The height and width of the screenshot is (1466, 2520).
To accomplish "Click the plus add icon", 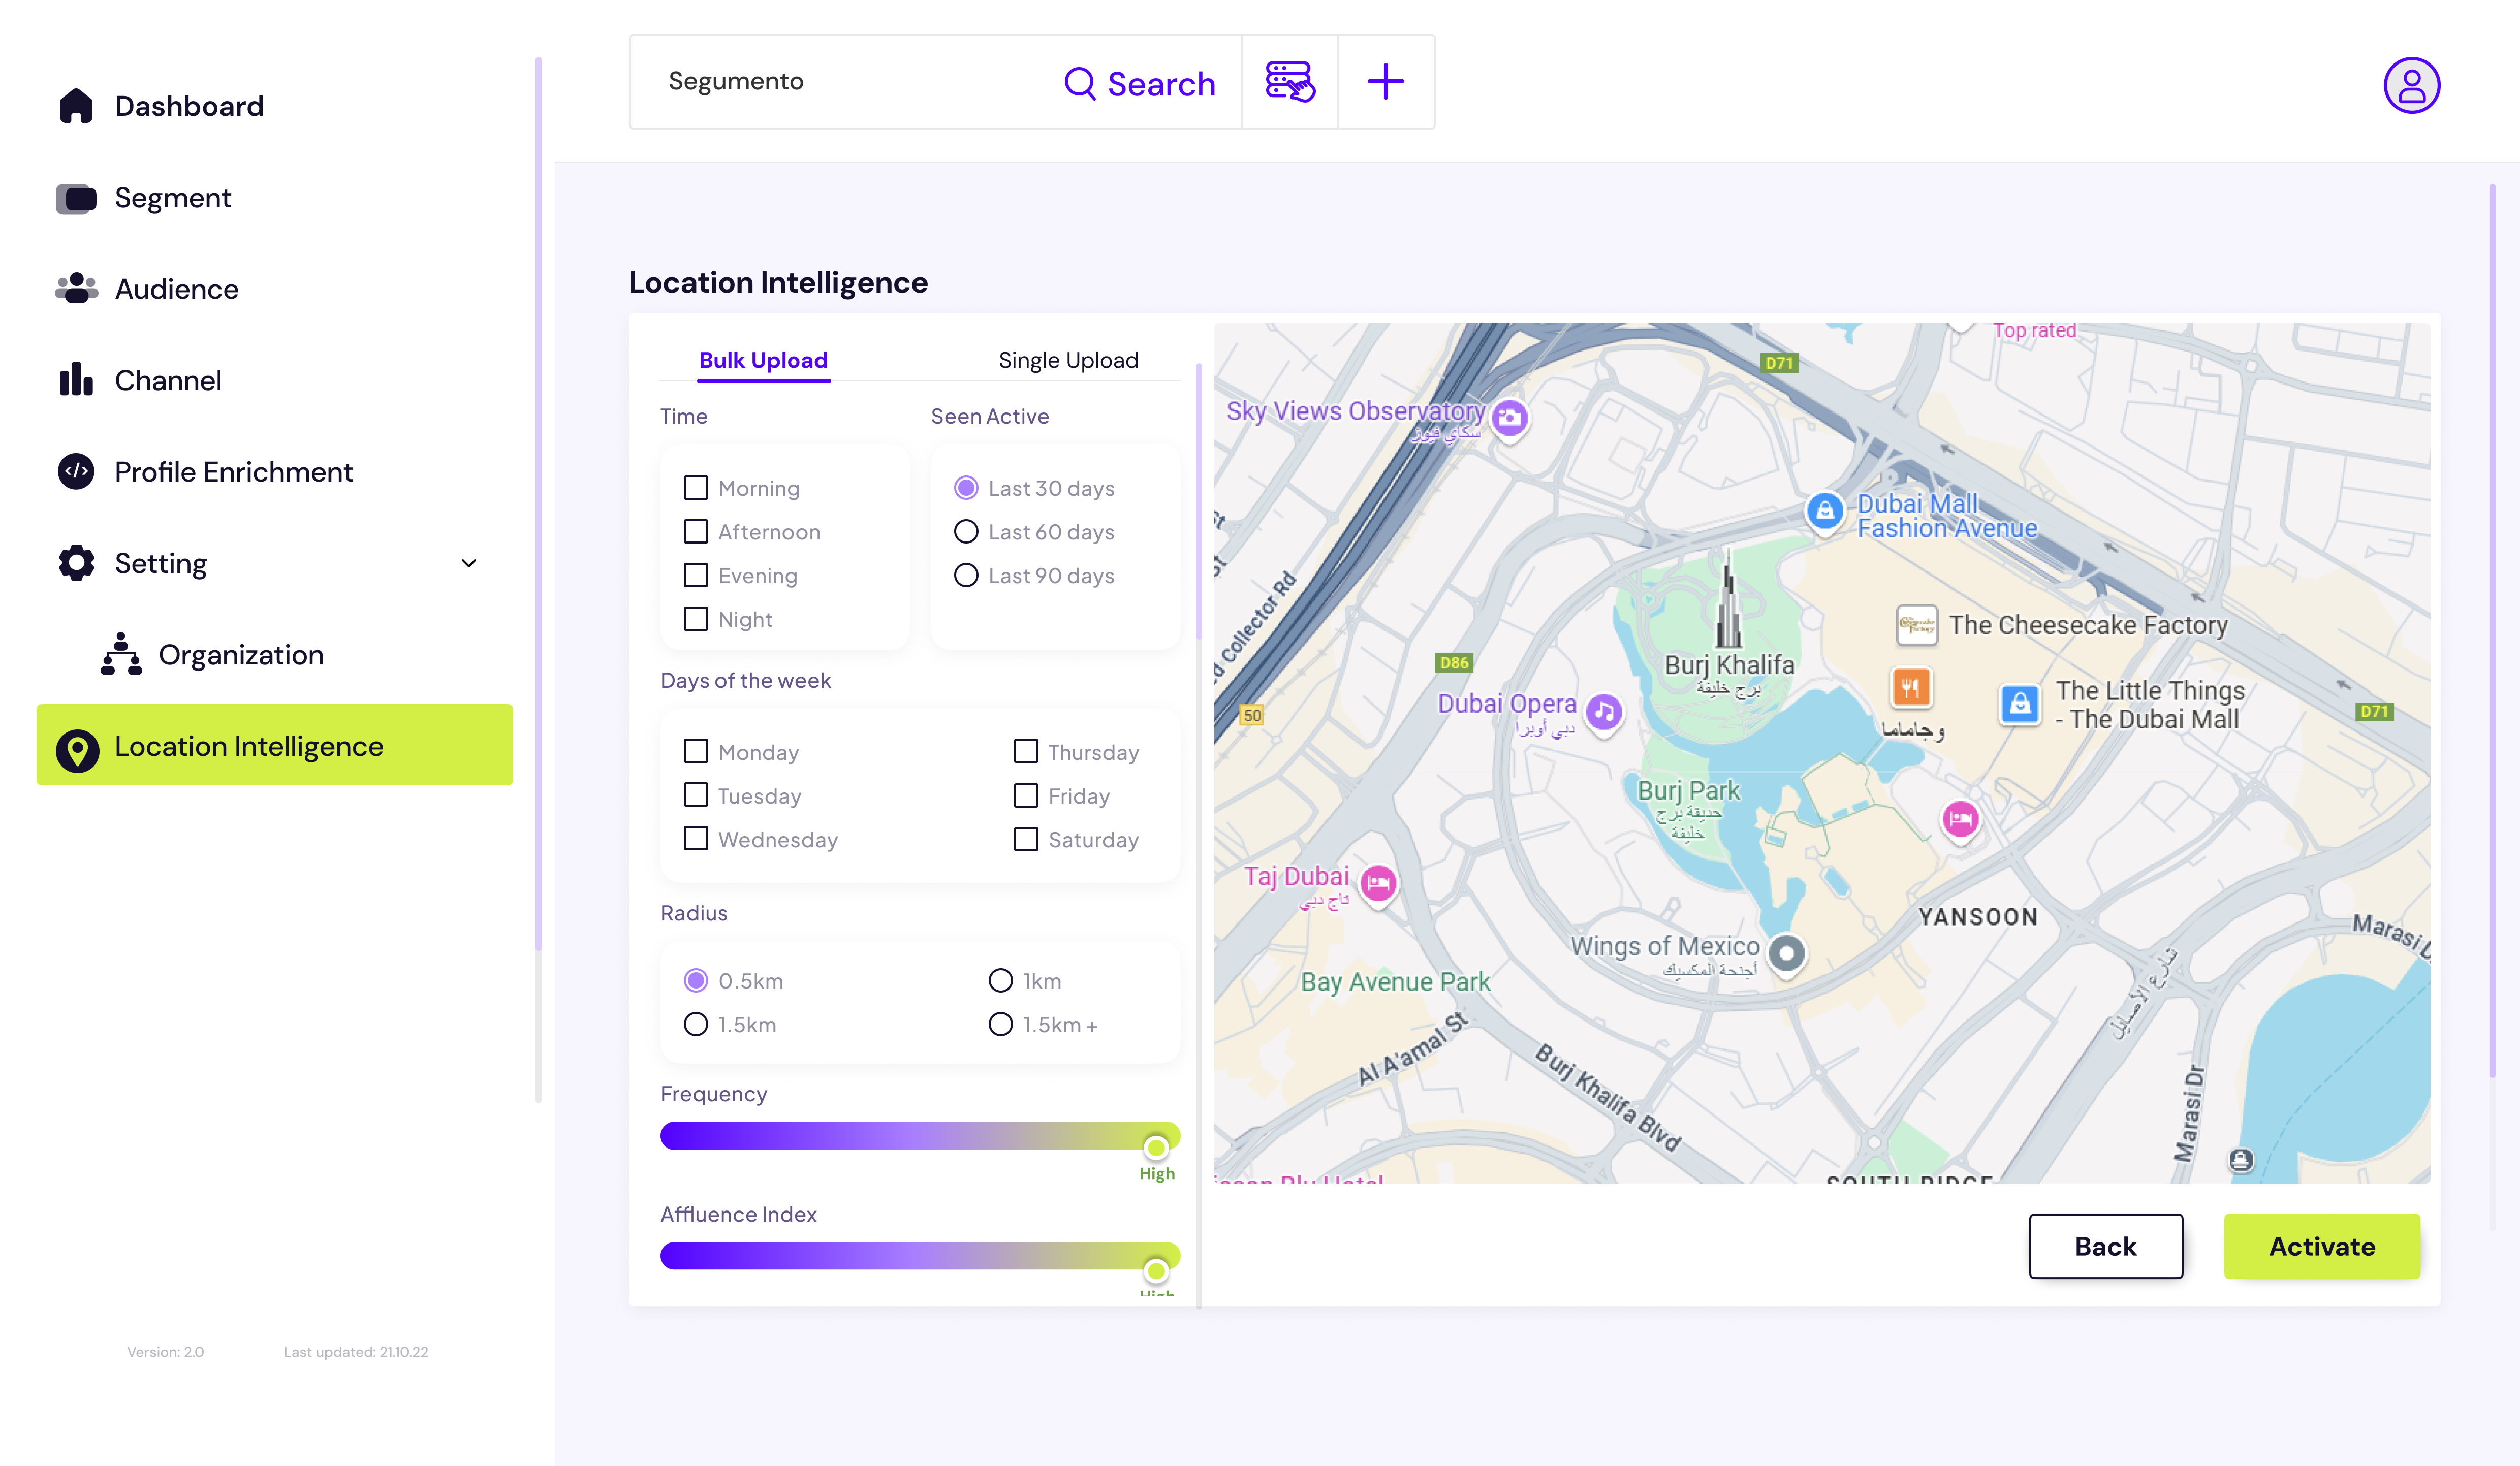I will (1385, 82).
